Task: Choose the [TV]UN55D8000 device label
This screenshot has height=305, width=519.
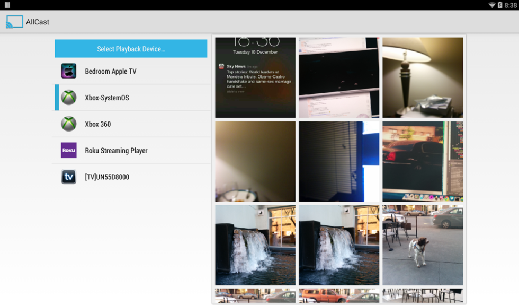Action: pos(106,177)
